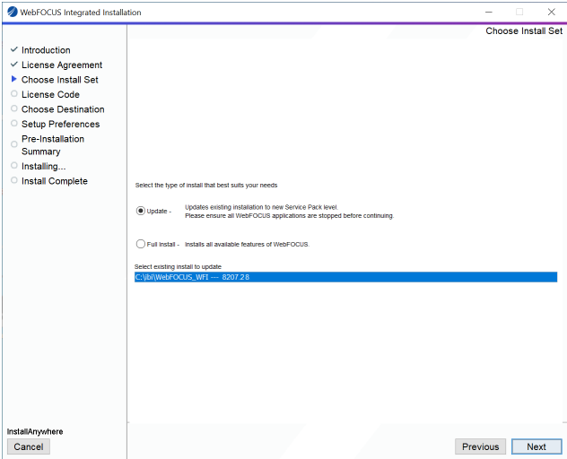The height and width of the screenshot is (459, 567).
Task: Click the Introduction step label
Action: pos(46,50)
